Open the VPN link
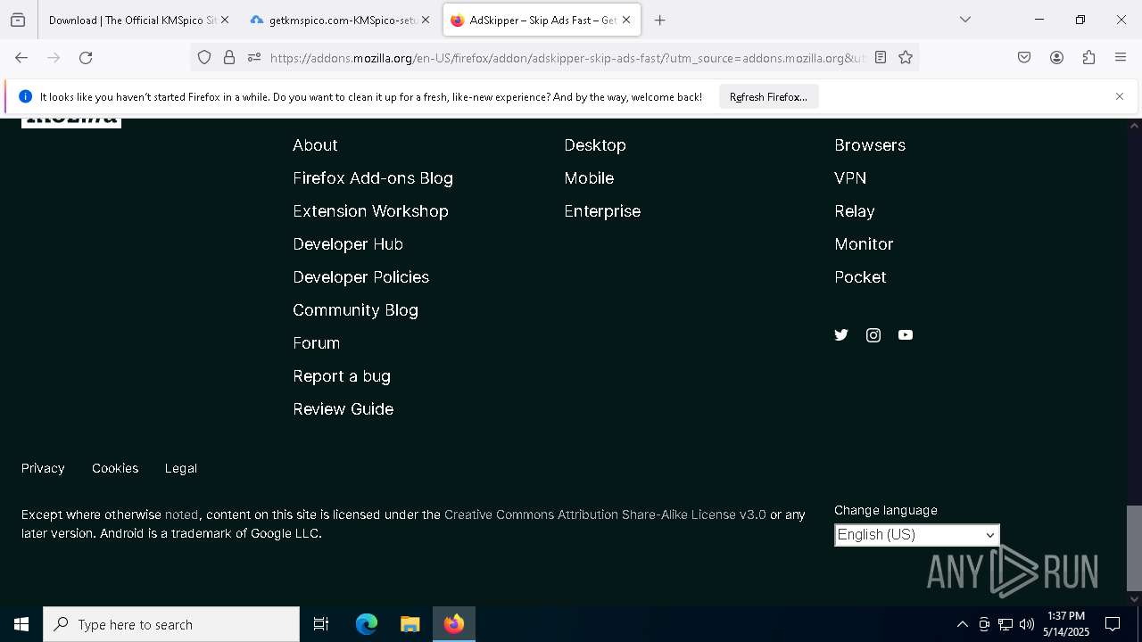Image resolution: width=1142 pixels, height=642 pixels. (850, 178)
